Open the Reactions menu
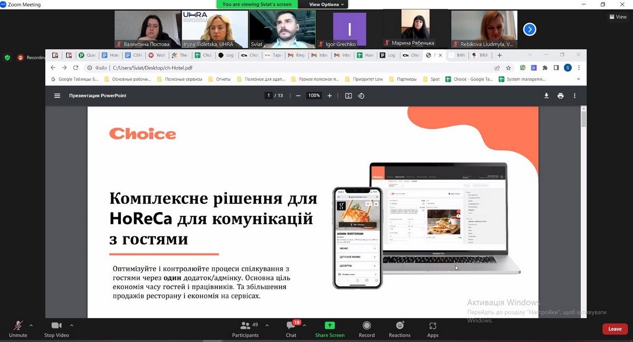Viewport: 633px width, 342px height. (x=399, y=326)
